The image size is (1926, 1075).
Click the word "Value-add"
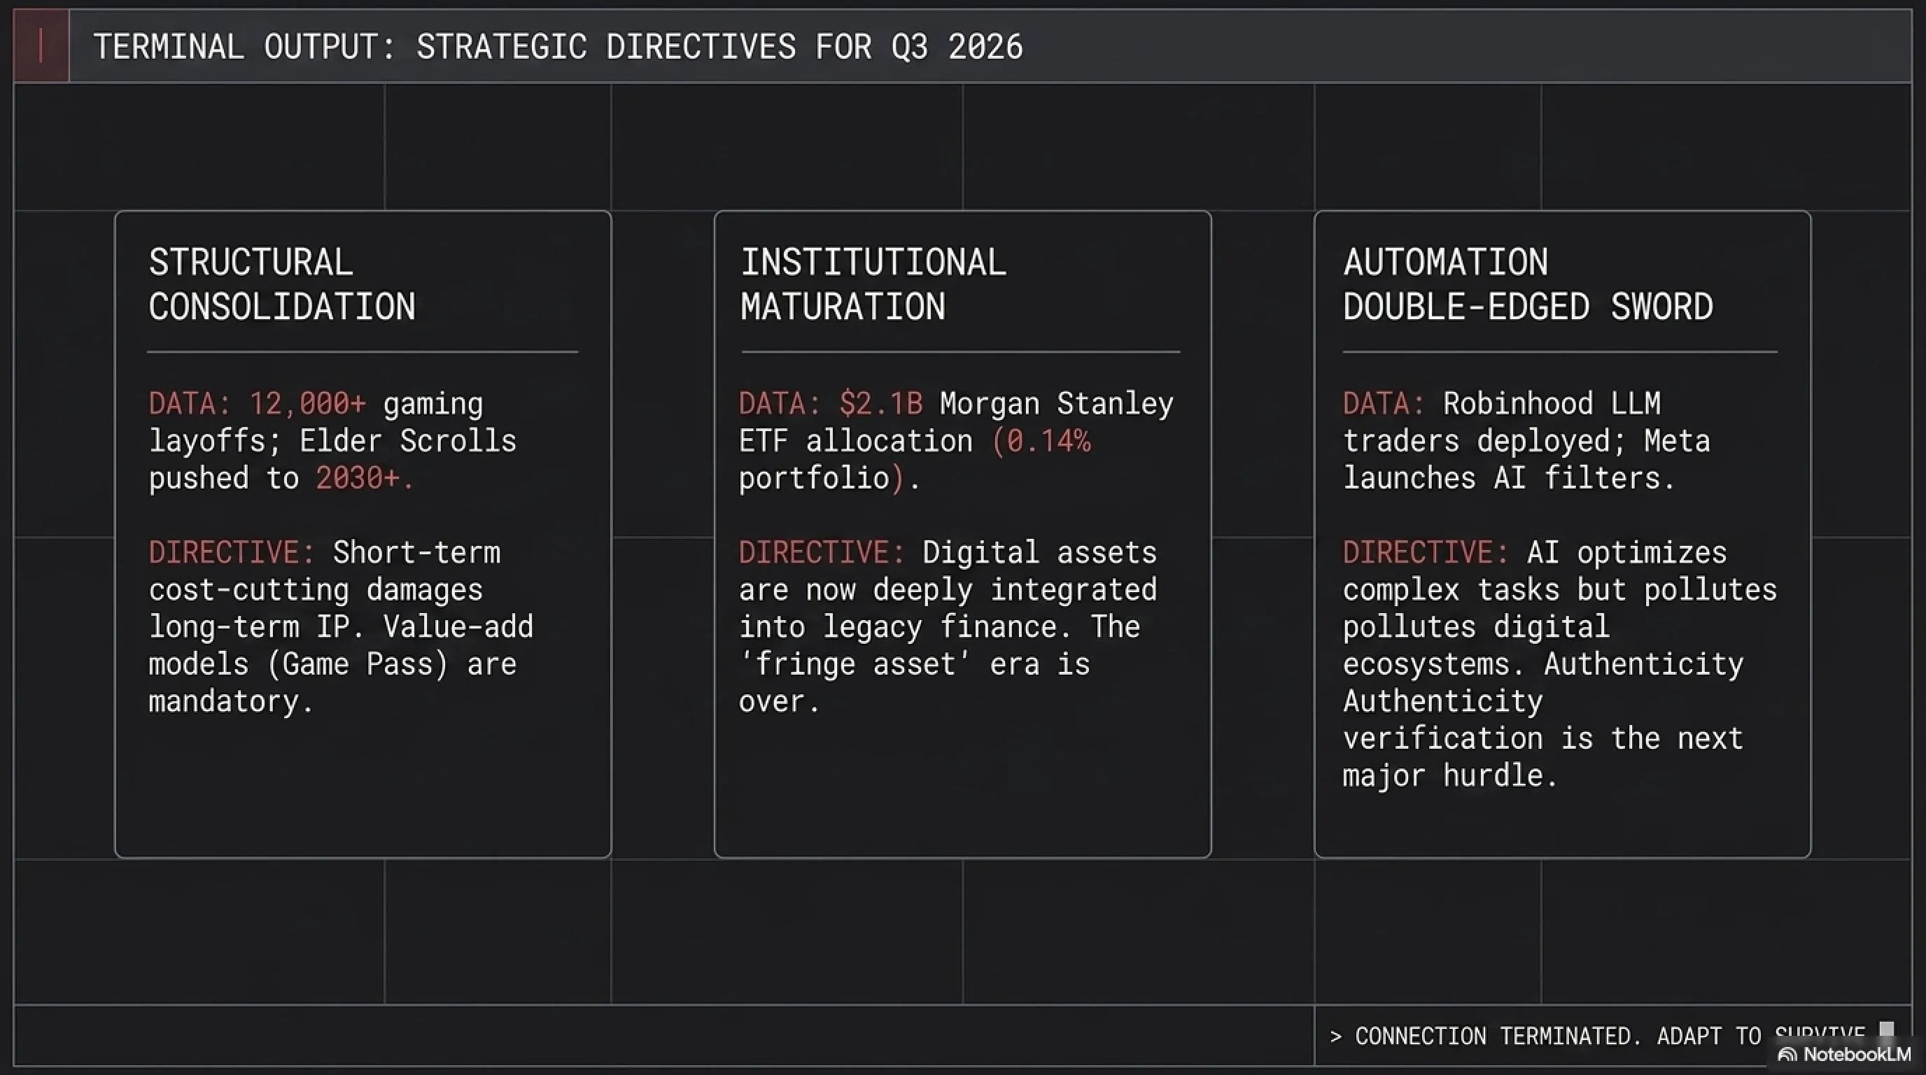click(x=458, y=627)
